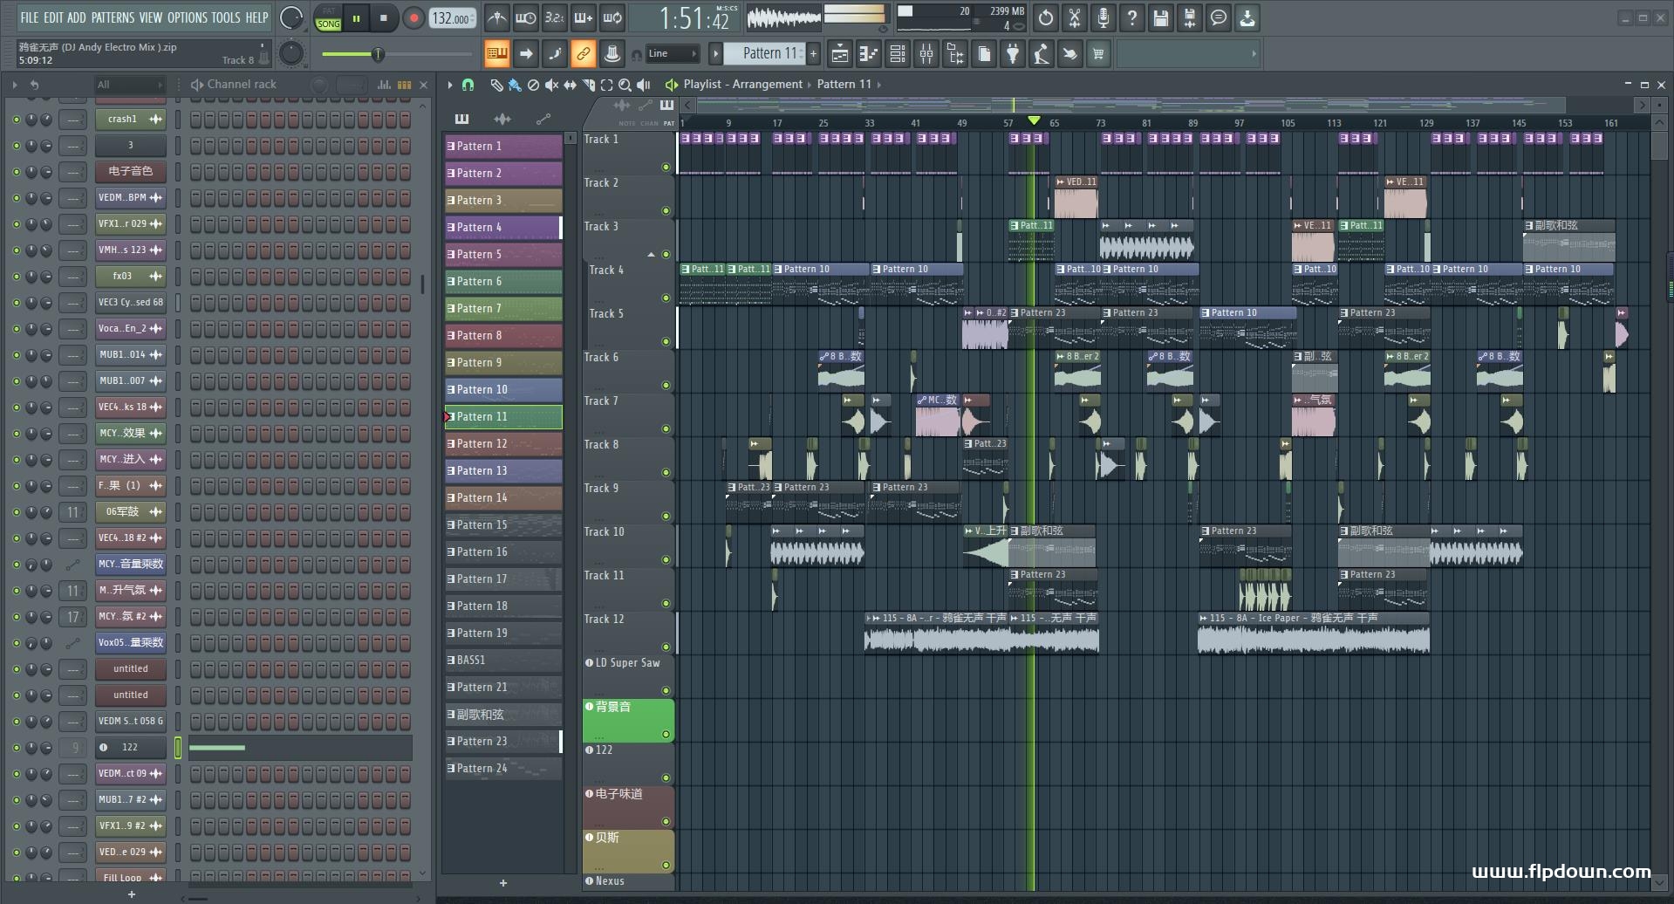Screen dimensions: 1674x904
Task: Open the Playlist window icon
Action: pos(839,54)
